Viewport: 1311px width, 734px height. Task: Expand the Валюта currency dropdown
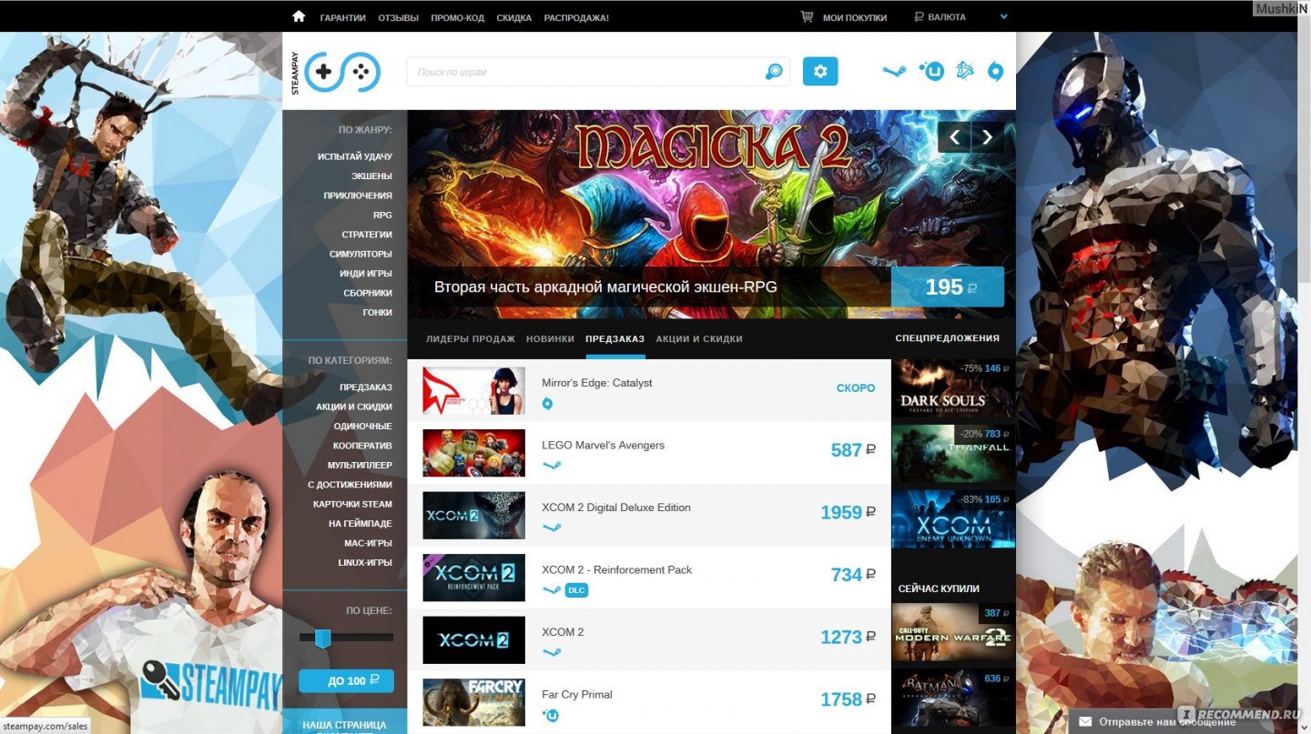point(1003,16)
